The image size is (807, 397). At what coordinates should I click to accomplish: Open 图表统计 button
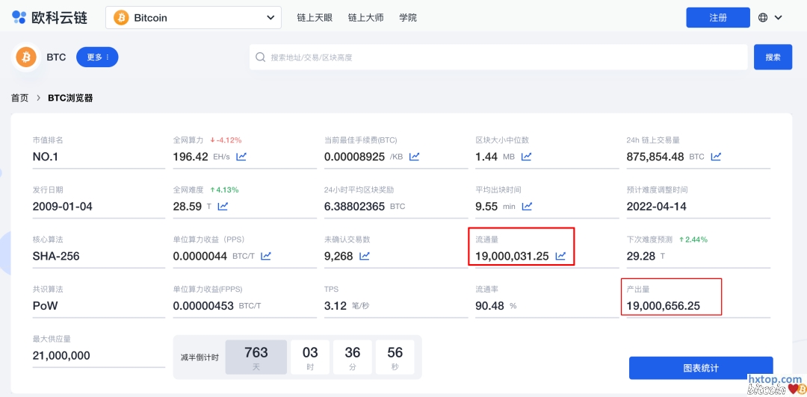click(x=700, y=368)
